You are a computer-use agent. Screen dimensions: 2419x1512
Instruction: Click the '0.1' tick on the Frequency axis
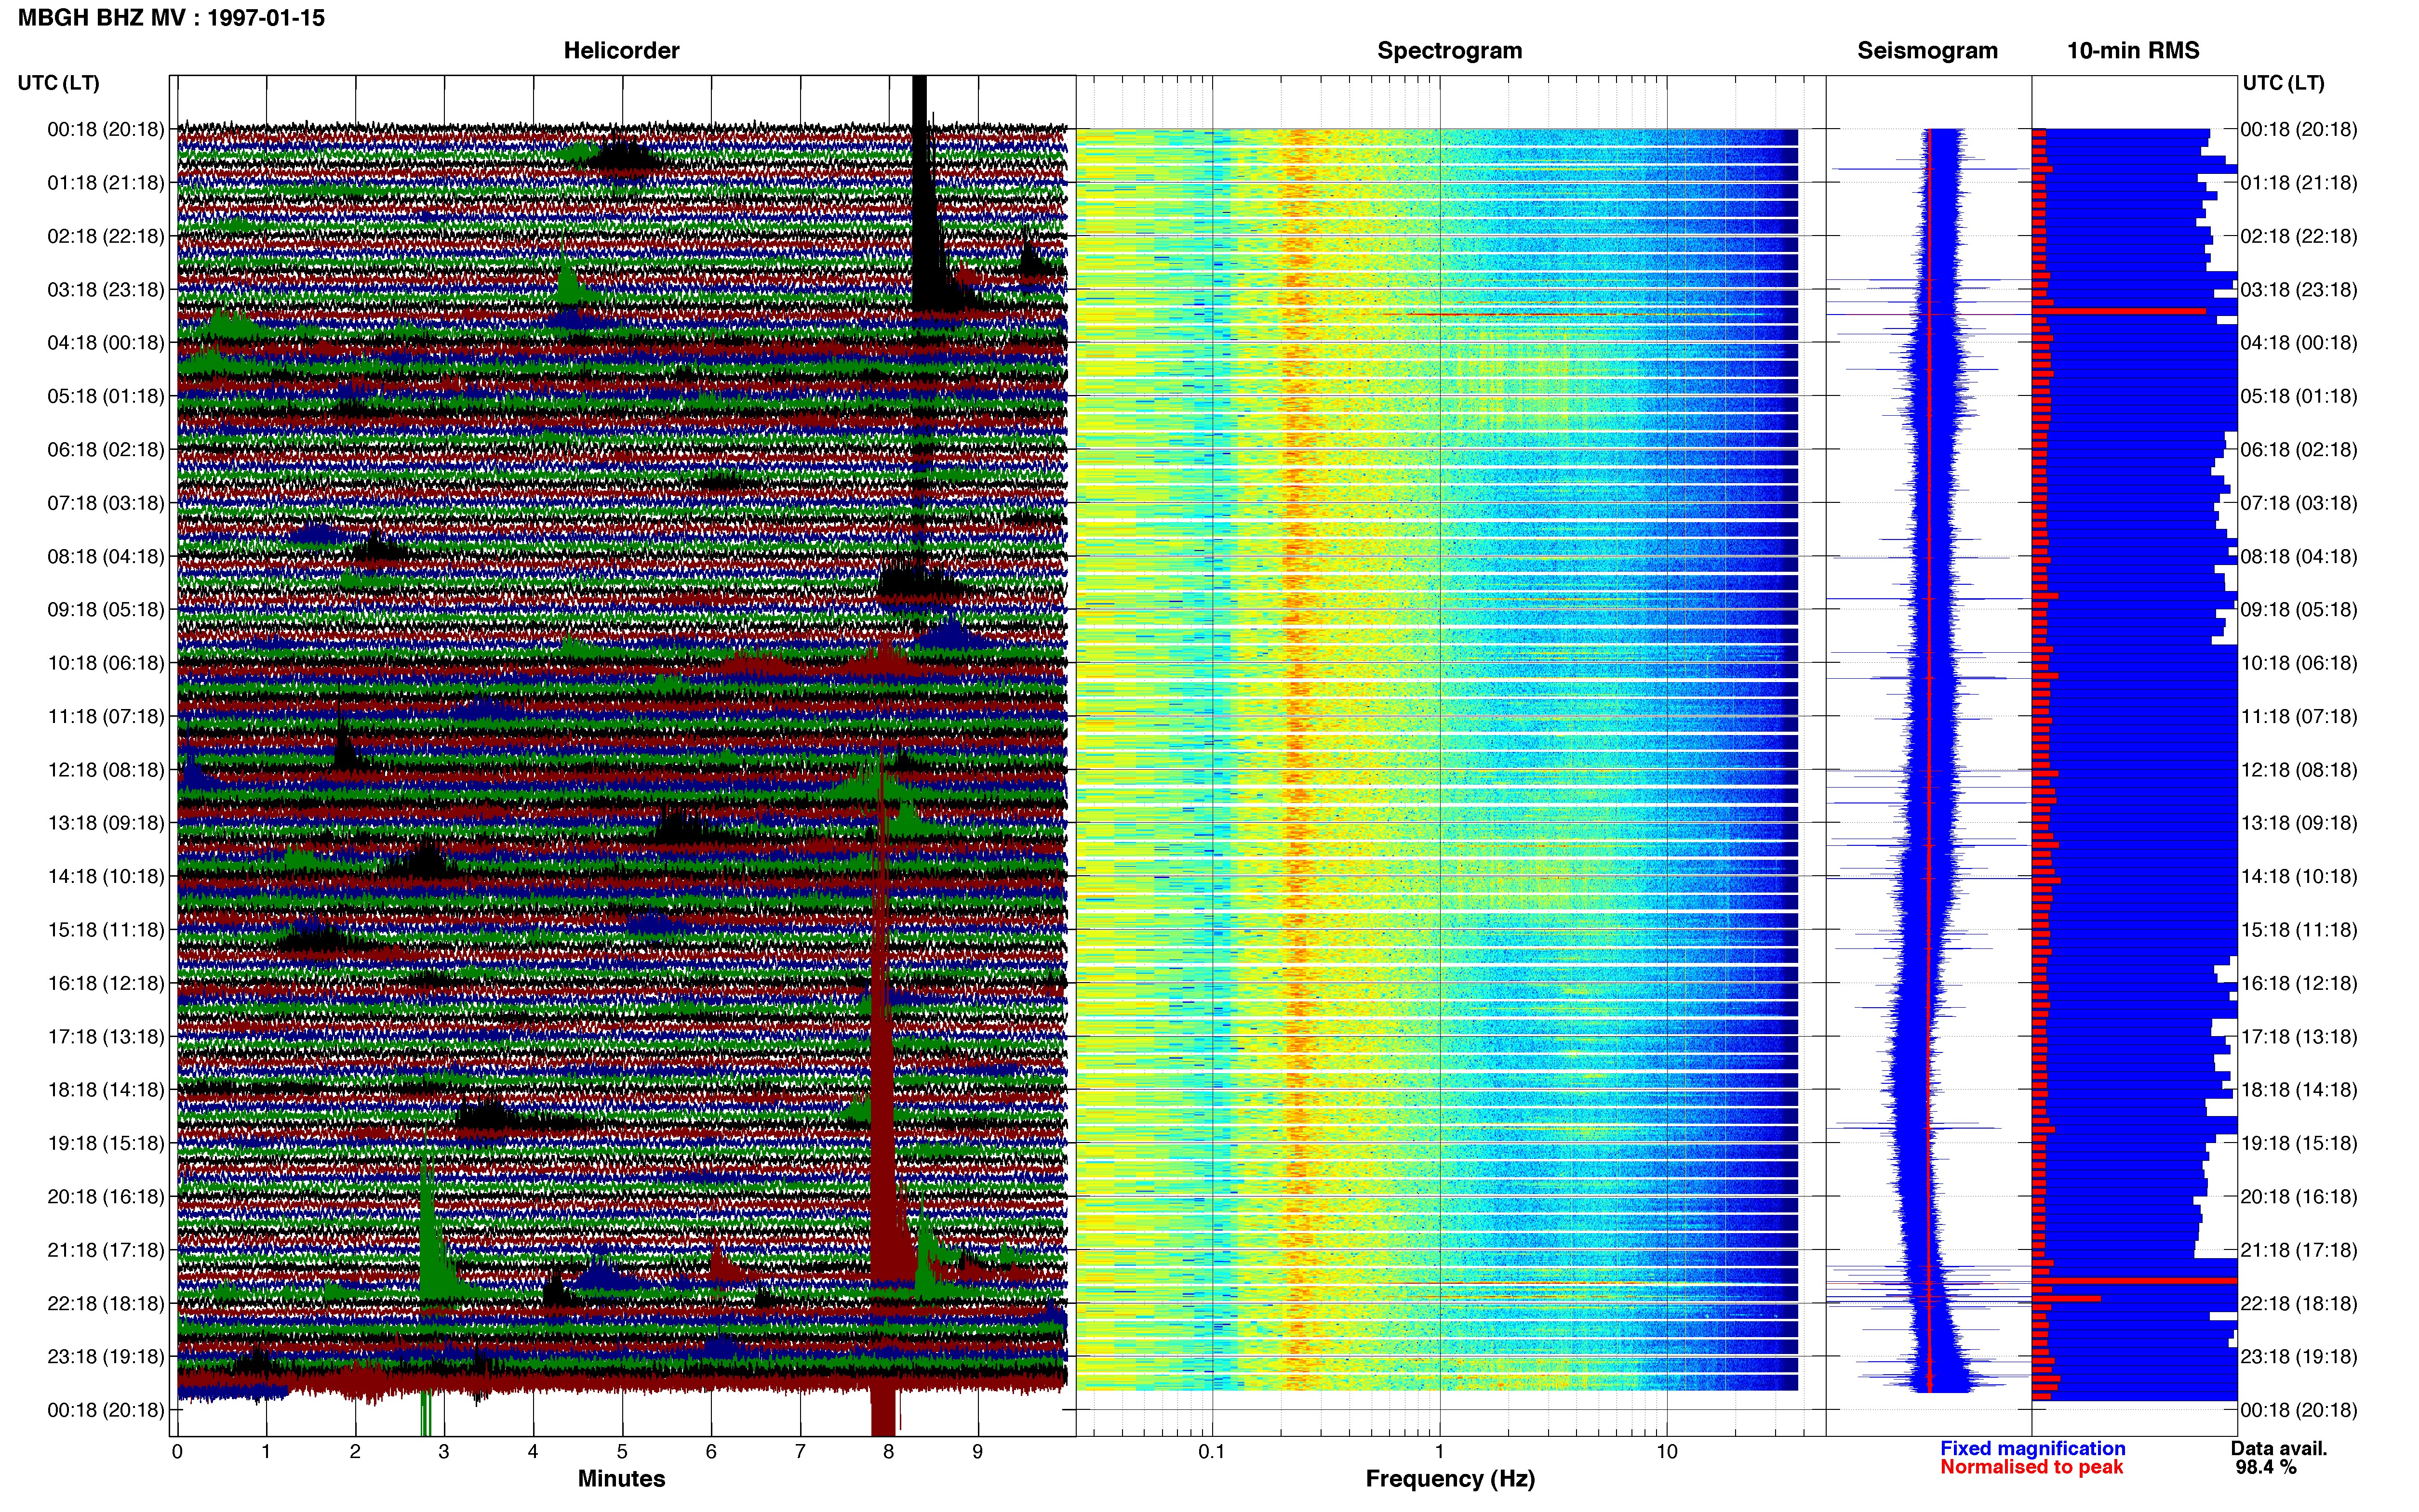[x=1212, y=1452]
